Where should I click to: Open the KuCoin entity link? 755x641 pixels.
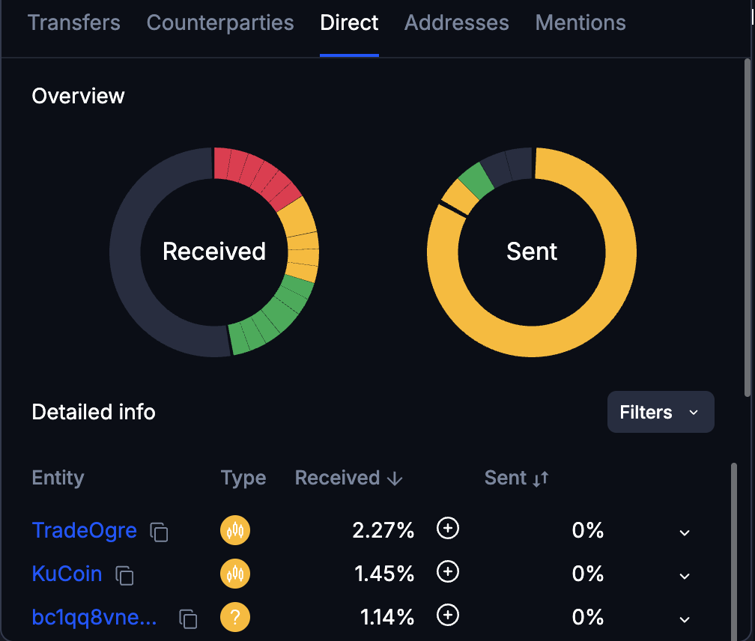(67, 574)
